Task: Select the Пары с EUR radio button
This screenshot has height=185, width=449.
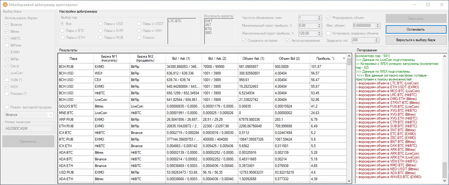Action: [x=101, y=31]
